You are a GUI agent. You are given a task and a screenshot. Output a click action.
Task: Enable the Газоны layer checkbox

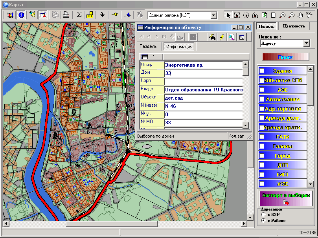262,146
